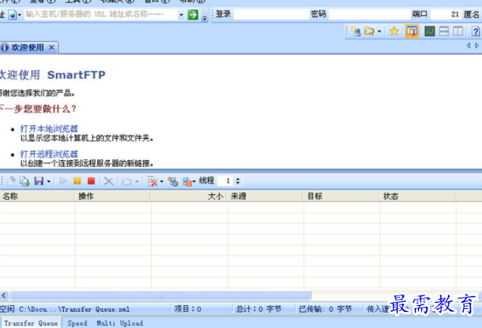Select the horizontal tile windows icon
The width and height of the screenshot is (482, 328).
tap(443, 31)
